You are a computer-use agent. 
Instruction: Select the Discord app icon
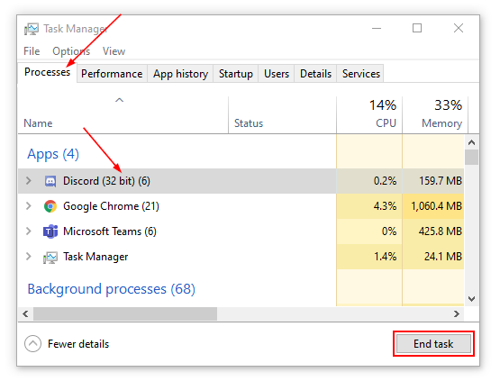[50, 181]
